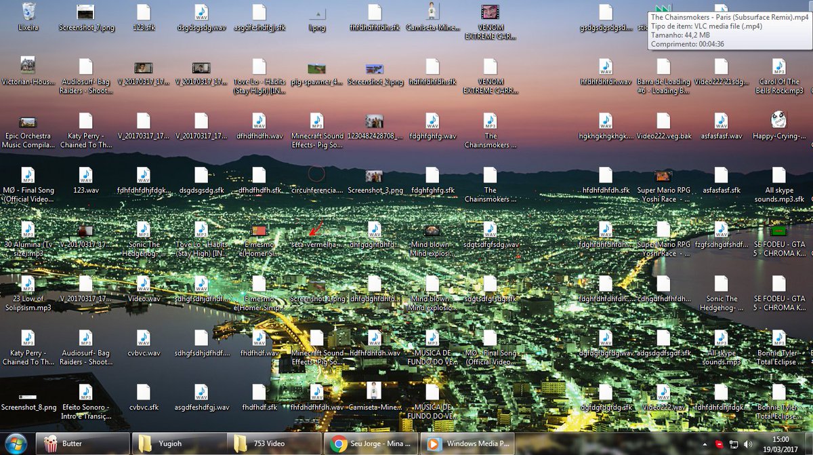This screenshot has height=455, width=813.
Task: Select the fhdfhdf.wav audio file
Action: [259, 342]
